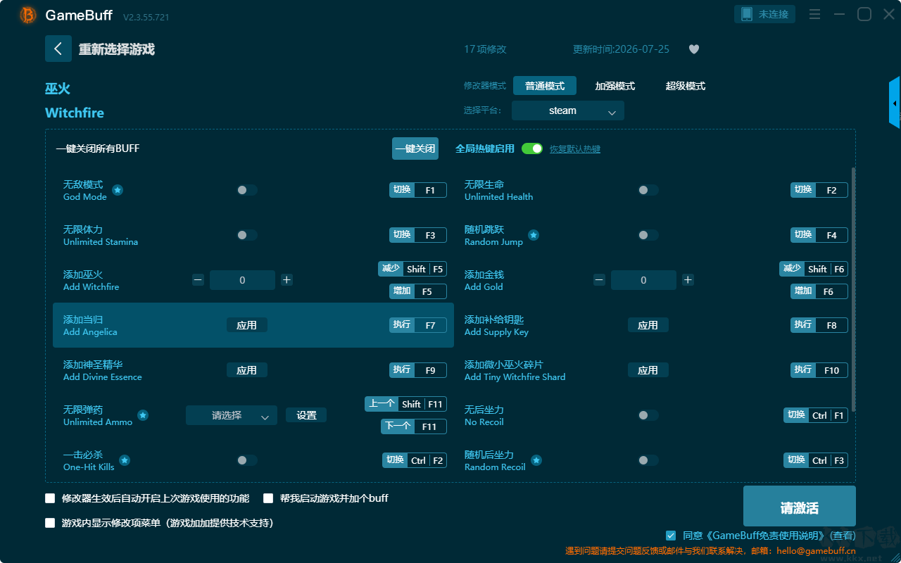Switch to the 加强模式 tab

coord(615,86)
